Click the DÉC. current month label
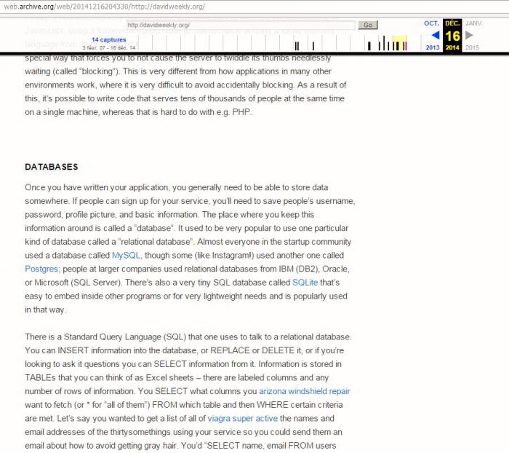The height and width of the screenshot is (453, 509). coord(452,23)
